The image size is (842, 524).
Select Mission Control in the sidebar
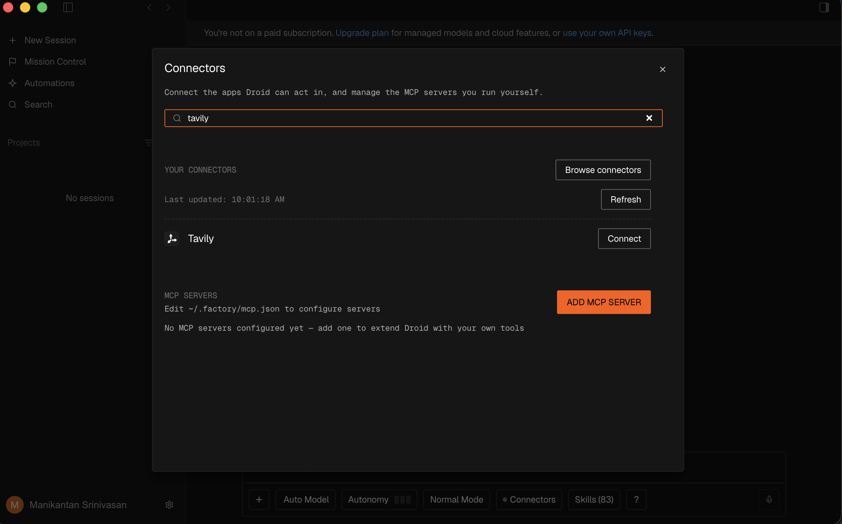click(x=55, y=62)
